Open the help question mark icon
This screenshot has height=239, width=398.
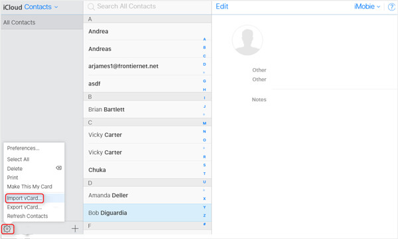[391, 7]
